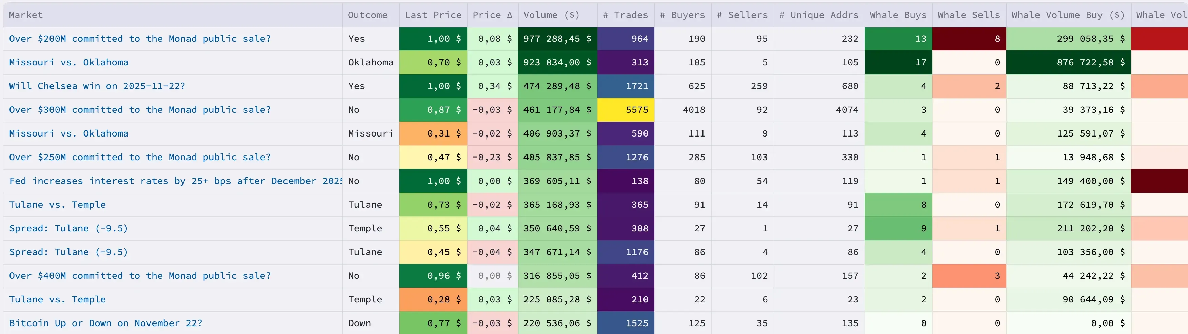Open the first 'Missouri vs. Oklahoma' market link
1188x334 pixels.
pyautogui.click(x=69, y=62)
